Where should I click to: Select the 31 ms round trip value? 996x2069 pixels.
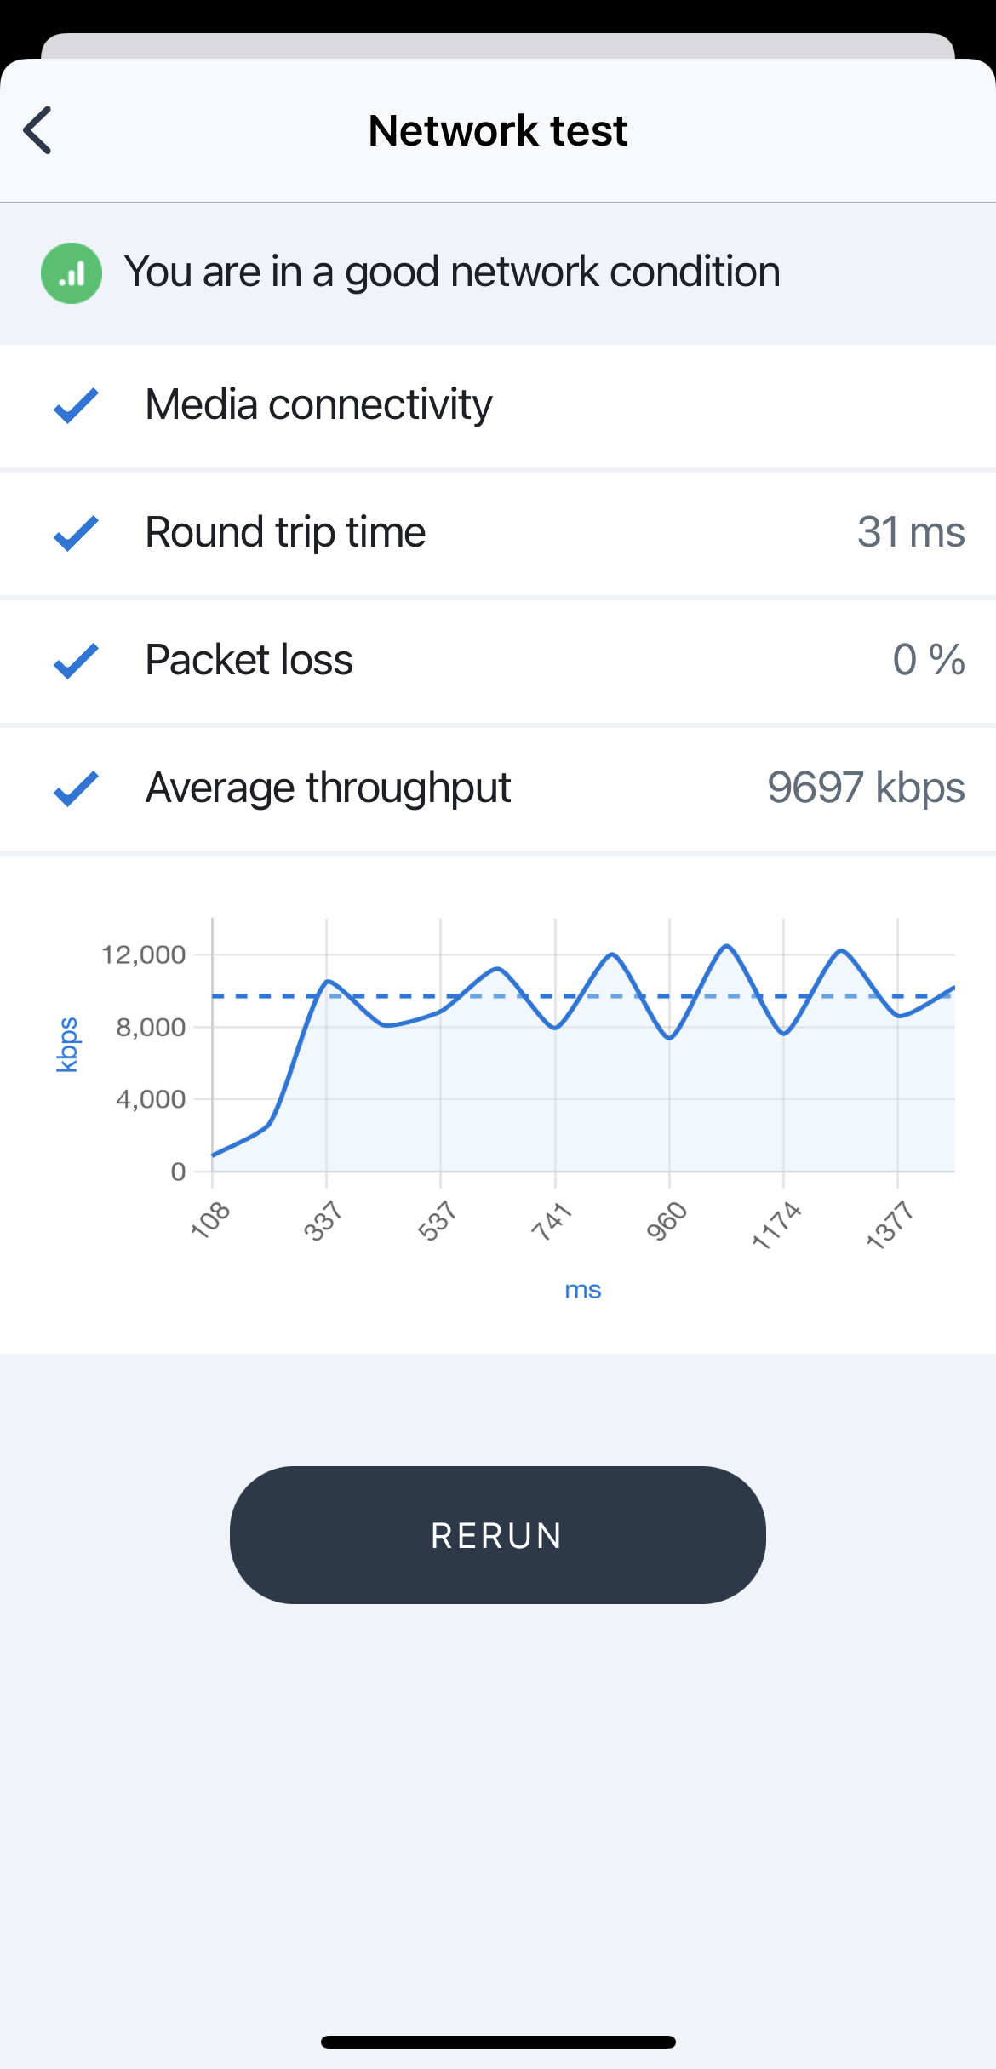911,532
